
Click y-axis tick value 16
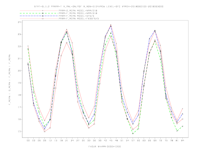(19, 119)
